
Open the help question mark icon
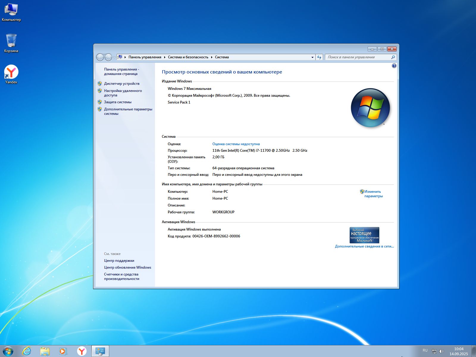tap(394, 66)
